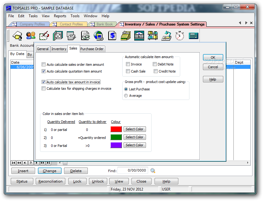Click the Find date input field
The height and width of the screenshot is (201, 263).
(x=133, y=170)
